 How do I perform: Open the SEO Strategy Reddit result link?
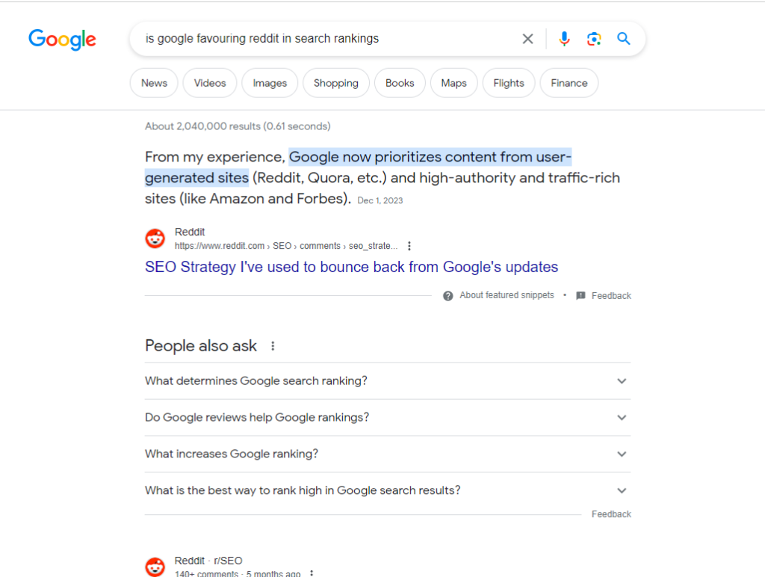pos(351,267)
